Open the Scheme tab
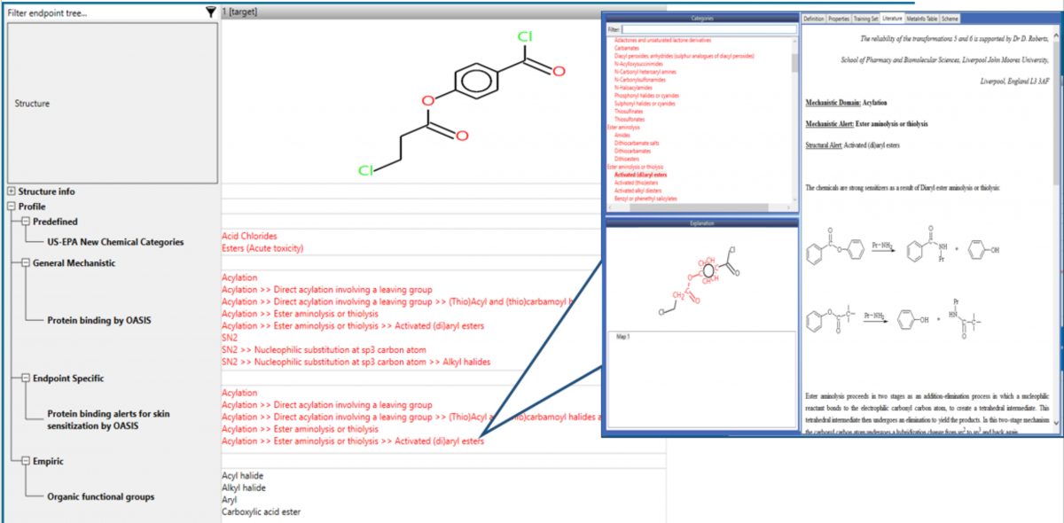Image resolution: width=1064 pixels, height=523 pixels. [x=950, y=19]
